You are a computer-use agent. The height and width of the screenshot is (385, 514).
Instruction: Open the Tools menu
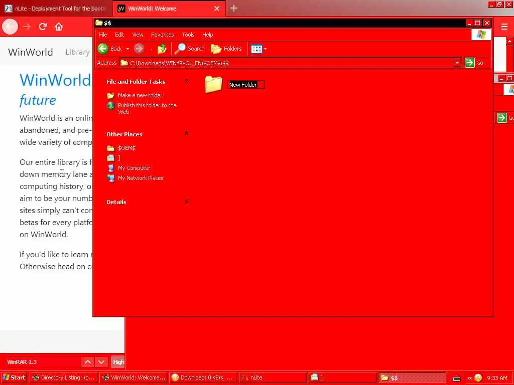pos(188,35)
